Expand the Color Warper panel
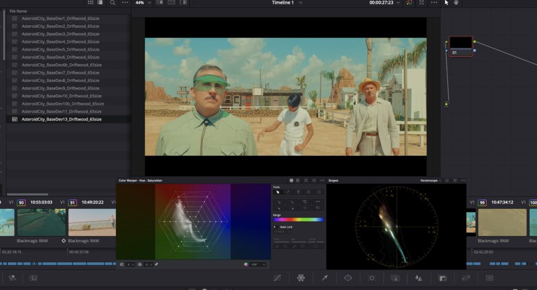The width and height of the screenshot is (537, 290). (x=306, y=180)
